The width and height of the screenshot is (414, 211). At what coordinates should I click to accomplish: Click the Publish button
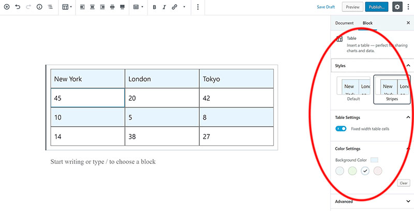pos(377,7)
